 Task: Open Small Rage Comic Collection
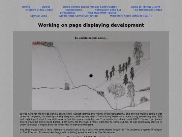coord(79,16)
